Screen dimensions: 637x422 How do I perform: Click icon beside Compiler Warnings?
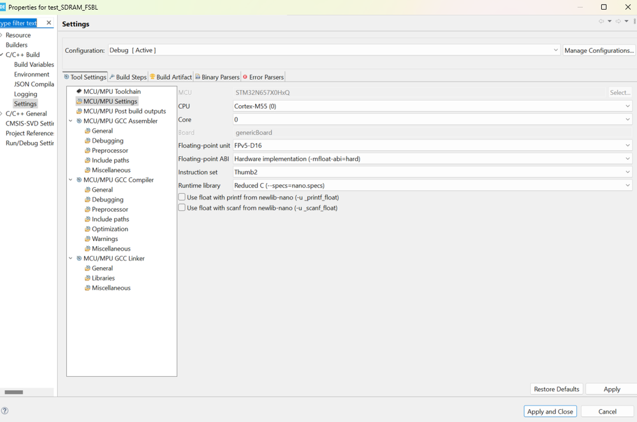coord(87,239)
